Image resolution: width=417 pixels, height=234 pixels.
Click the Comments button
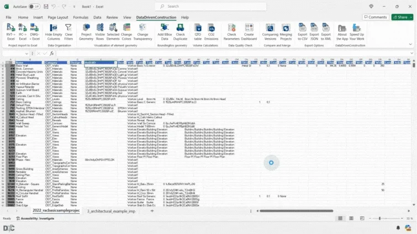pos(375,17)
